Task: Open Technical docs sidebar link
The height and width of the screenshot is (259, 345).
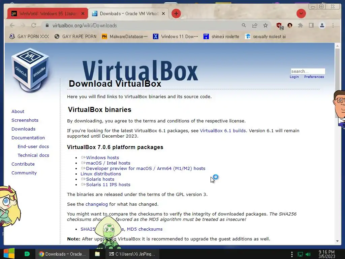Action: [33, 155]
